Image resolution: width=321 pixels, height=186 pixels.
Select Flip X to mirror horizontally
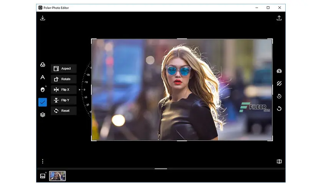coord(64,90)
